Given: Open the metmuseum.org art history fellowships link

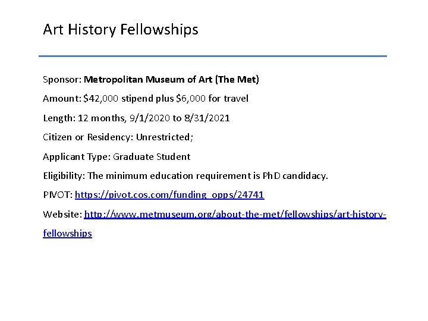Looking at the screenshot, I should tap(235, 214).
